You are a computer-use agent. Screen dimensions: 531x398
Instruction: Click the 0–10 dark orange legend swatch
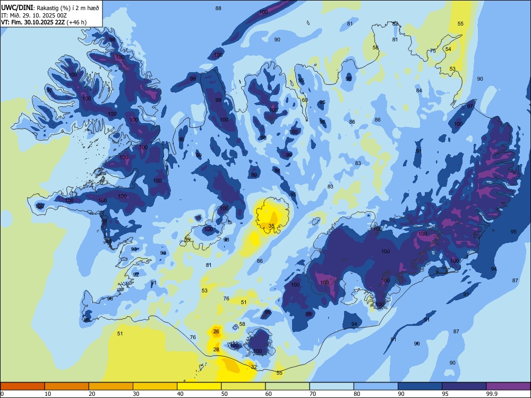point(22,386)
